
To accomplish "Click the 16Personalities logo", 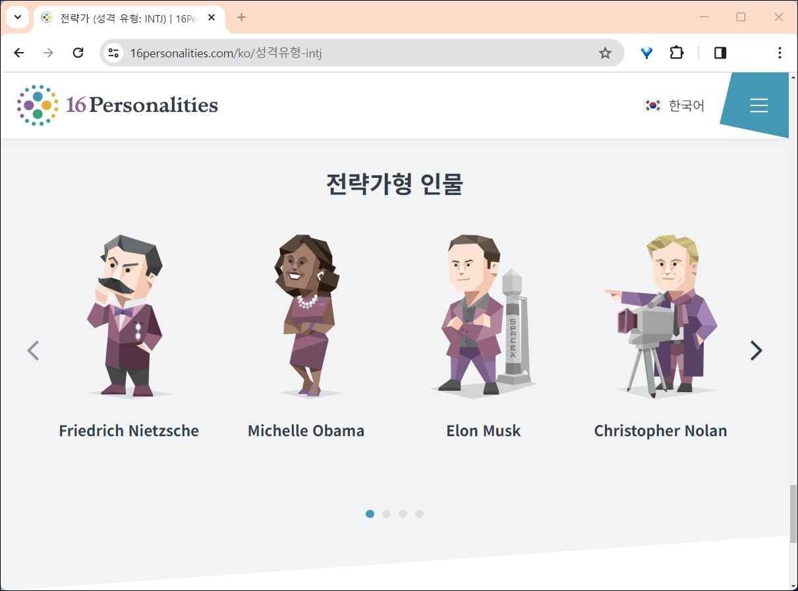I will (x=116, y=105).
